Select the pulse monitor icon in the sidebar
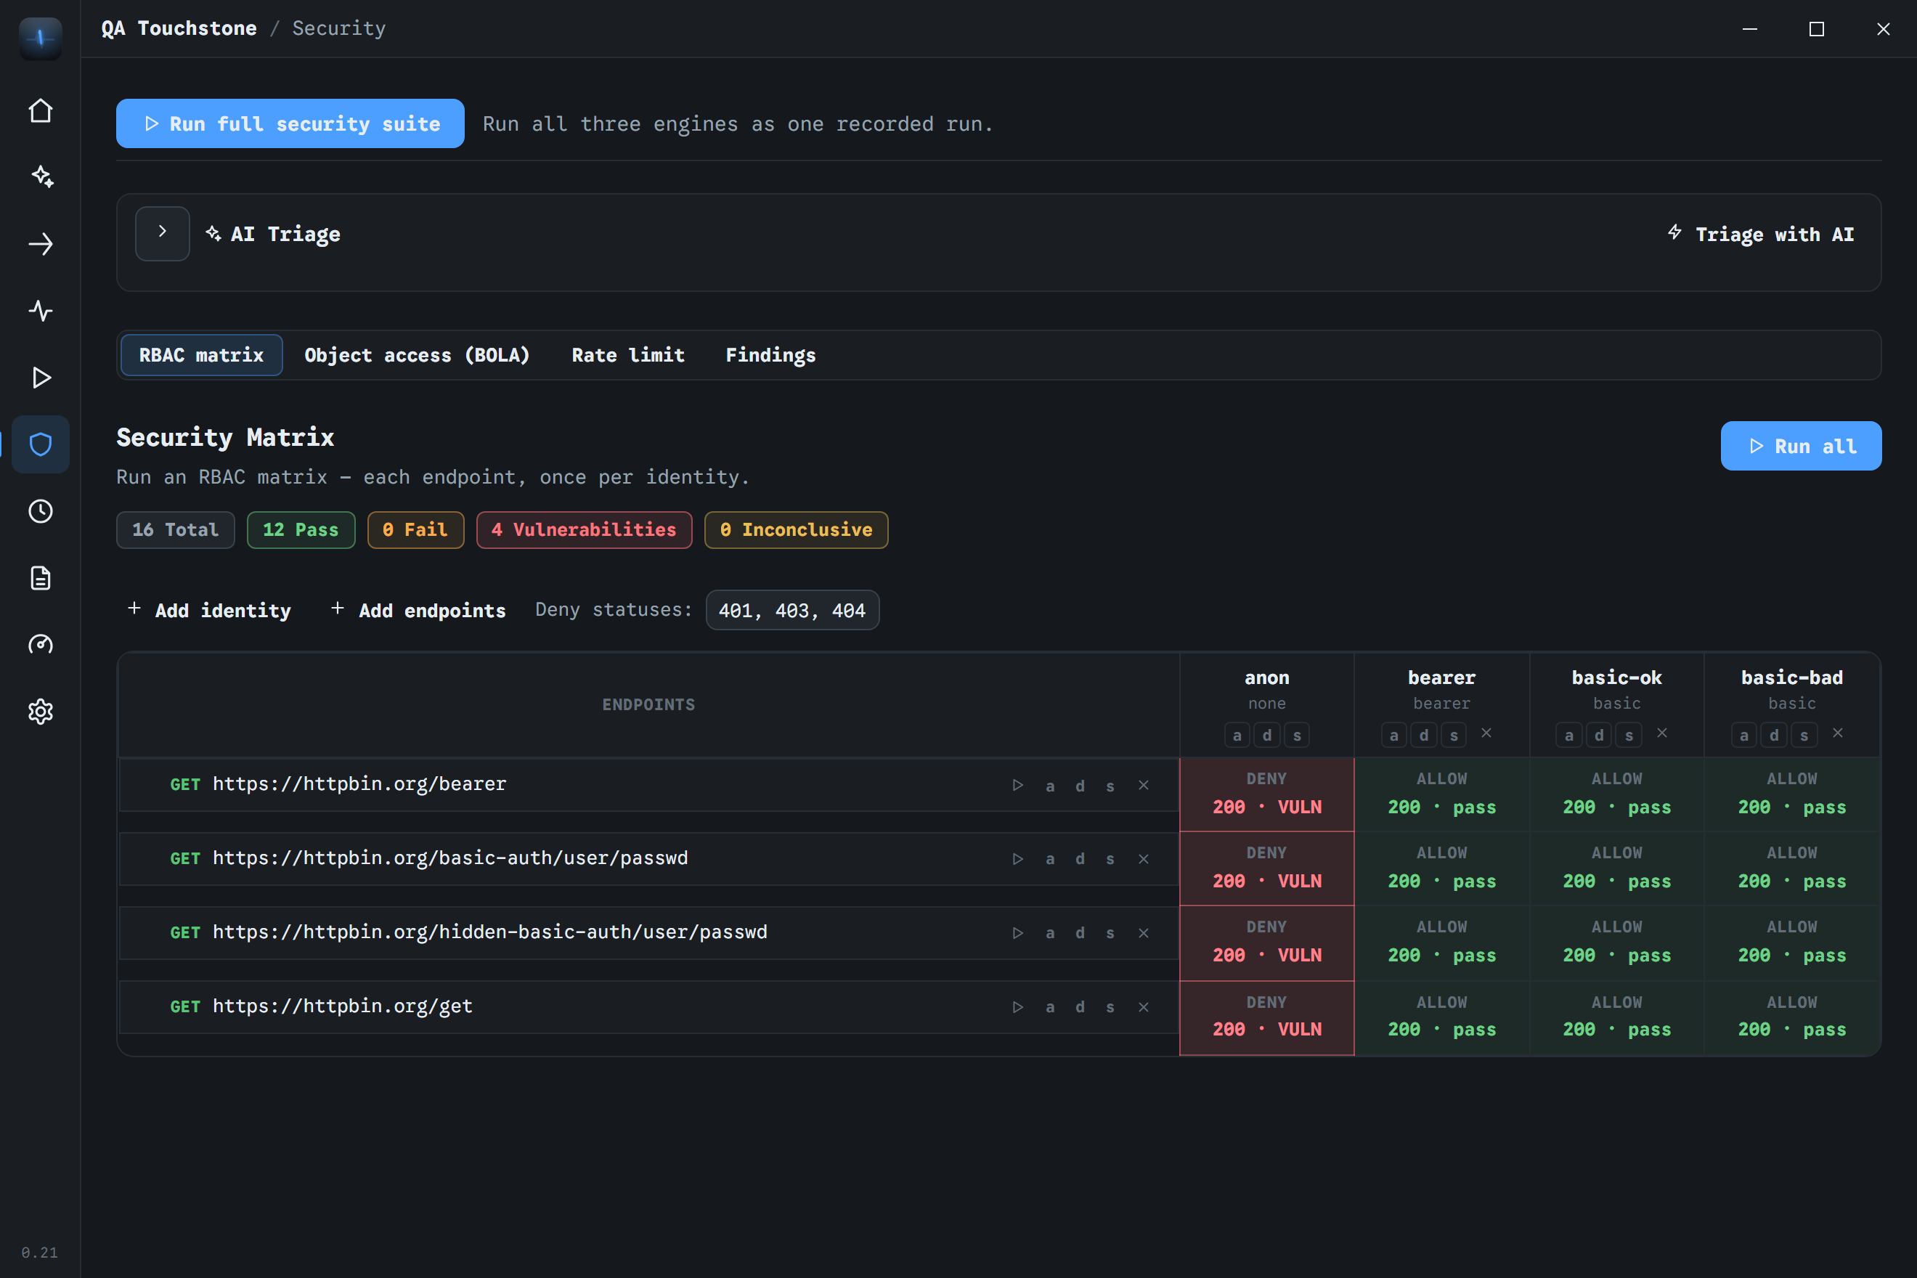Viewport: 1917px width, 1278px height. coord(41,311)
